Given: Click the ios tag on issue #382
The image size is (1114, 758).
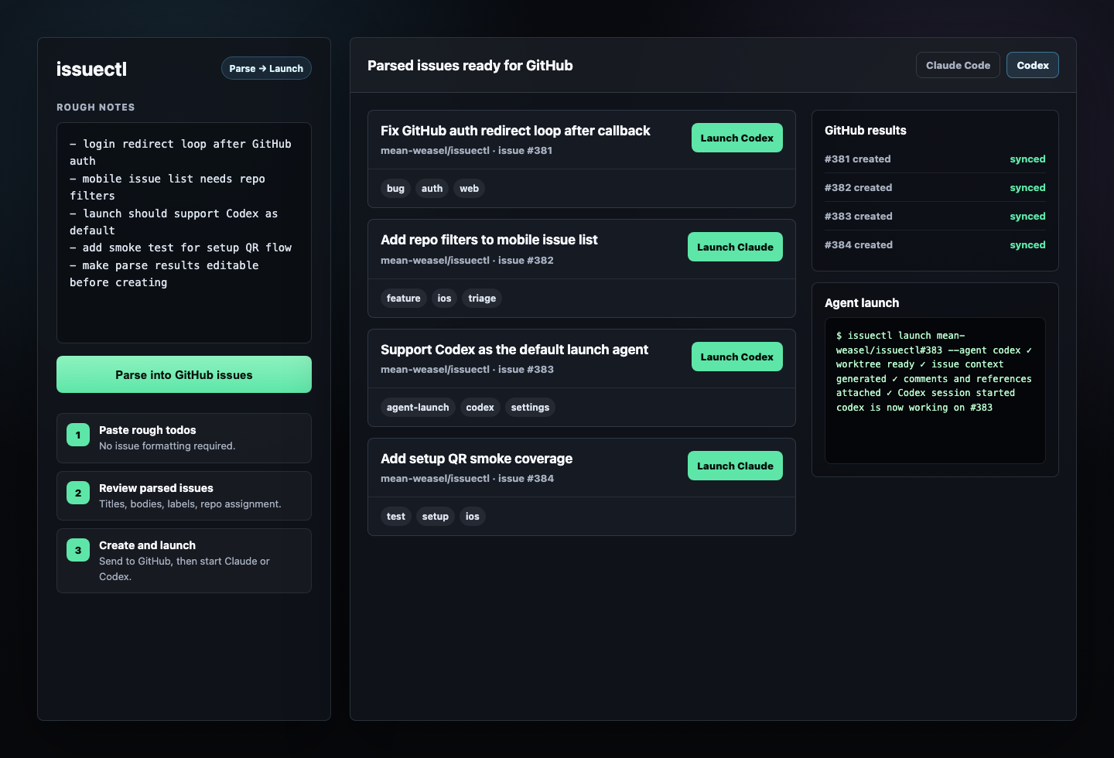Looking at the screenshot, I should tap(444, 298).
